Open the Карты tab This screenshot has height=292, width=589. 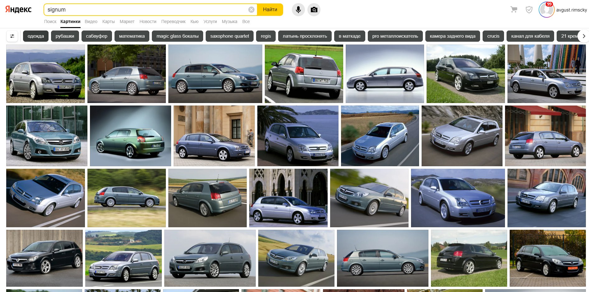pos(108,21)
